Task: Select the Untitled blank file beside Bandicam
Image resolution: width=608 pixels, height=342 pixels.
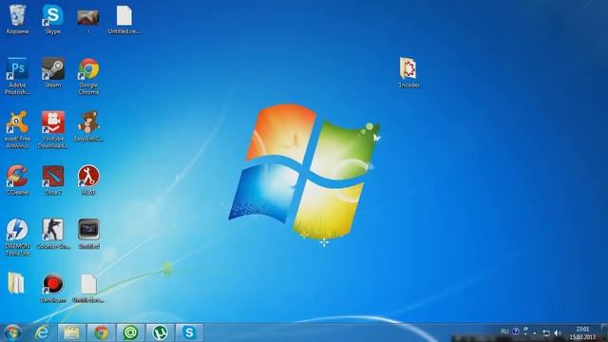Action: 88,288
